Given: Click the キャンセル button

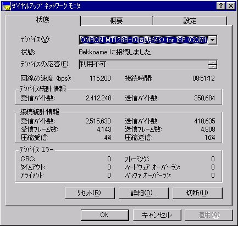Looking at the screenshot, I should point(157,215).
